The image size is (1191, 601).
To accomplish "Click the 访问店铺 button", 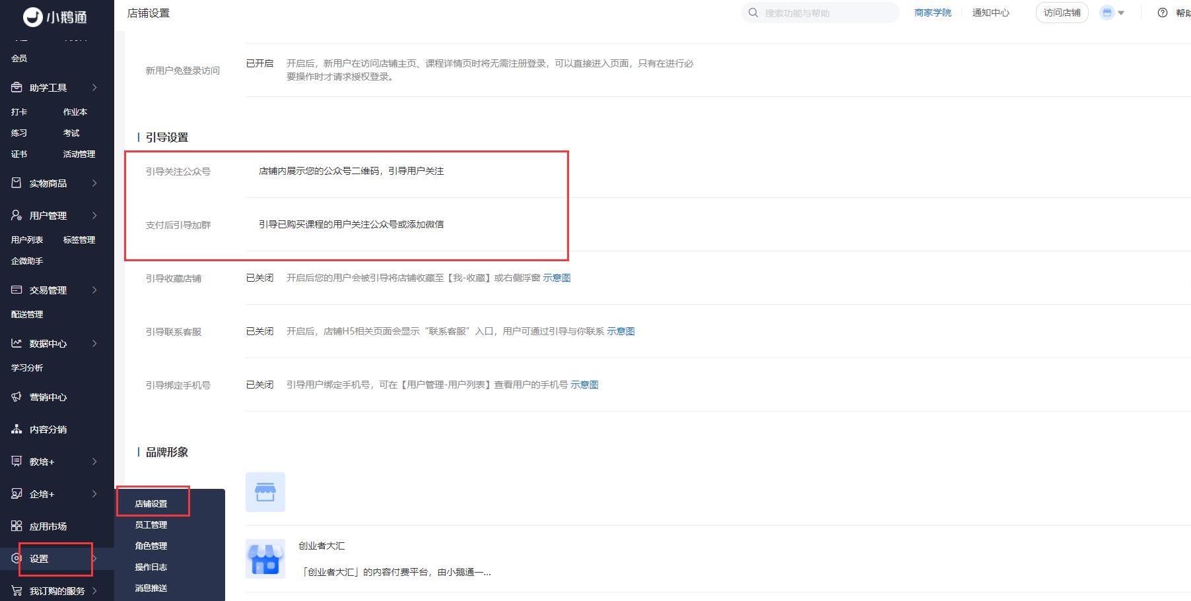I will tap(1062, 13).
